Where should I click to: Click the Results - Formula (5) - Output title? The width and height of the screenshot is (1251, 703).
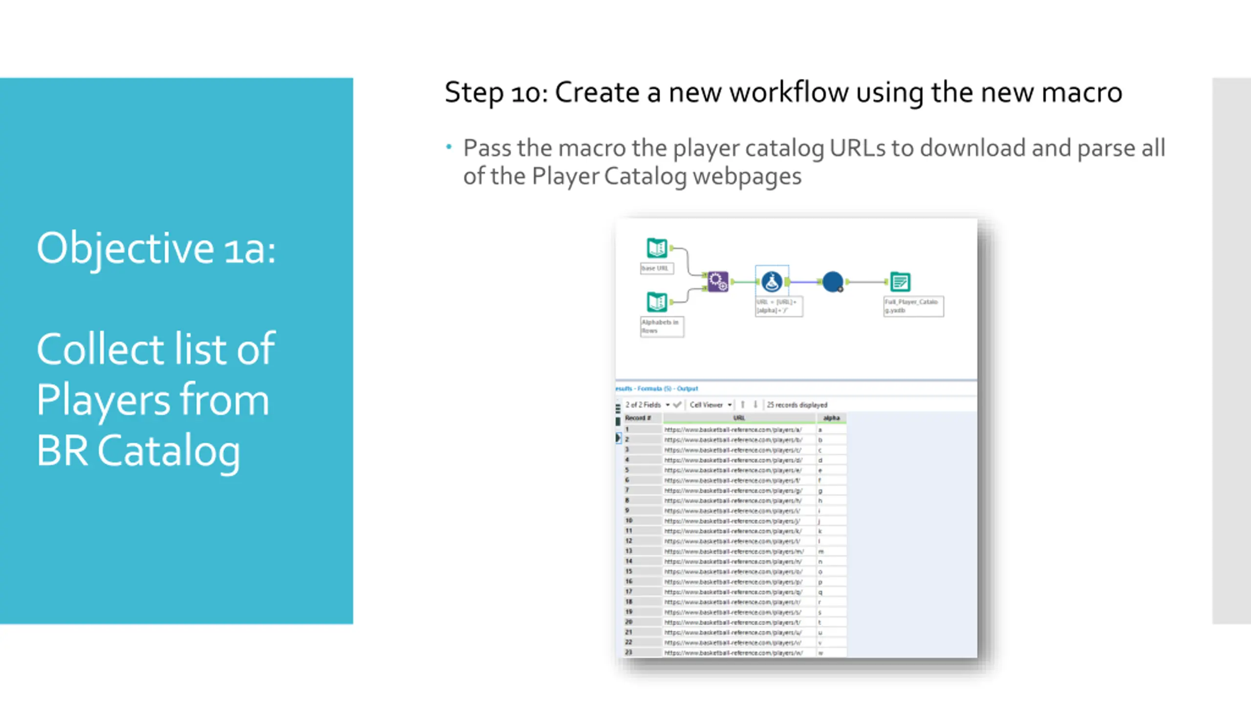[657, 389]
